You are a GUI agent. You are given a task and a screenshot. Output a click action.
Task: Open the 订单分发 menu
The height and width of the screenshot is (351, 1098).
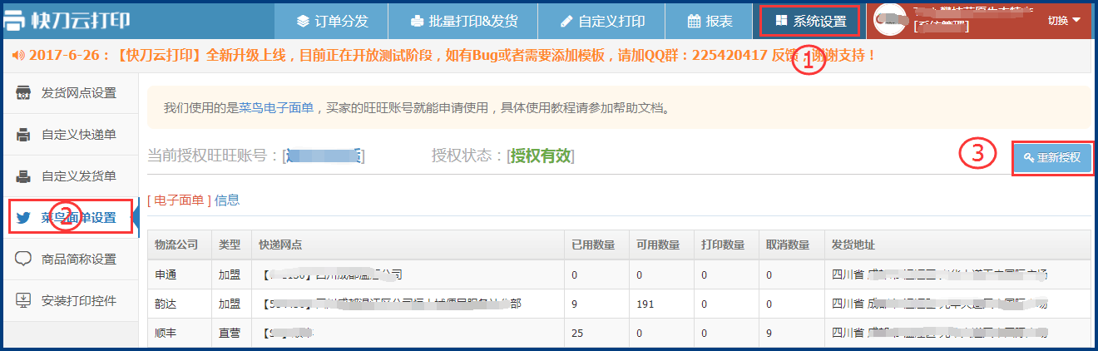tap(333, 21)
